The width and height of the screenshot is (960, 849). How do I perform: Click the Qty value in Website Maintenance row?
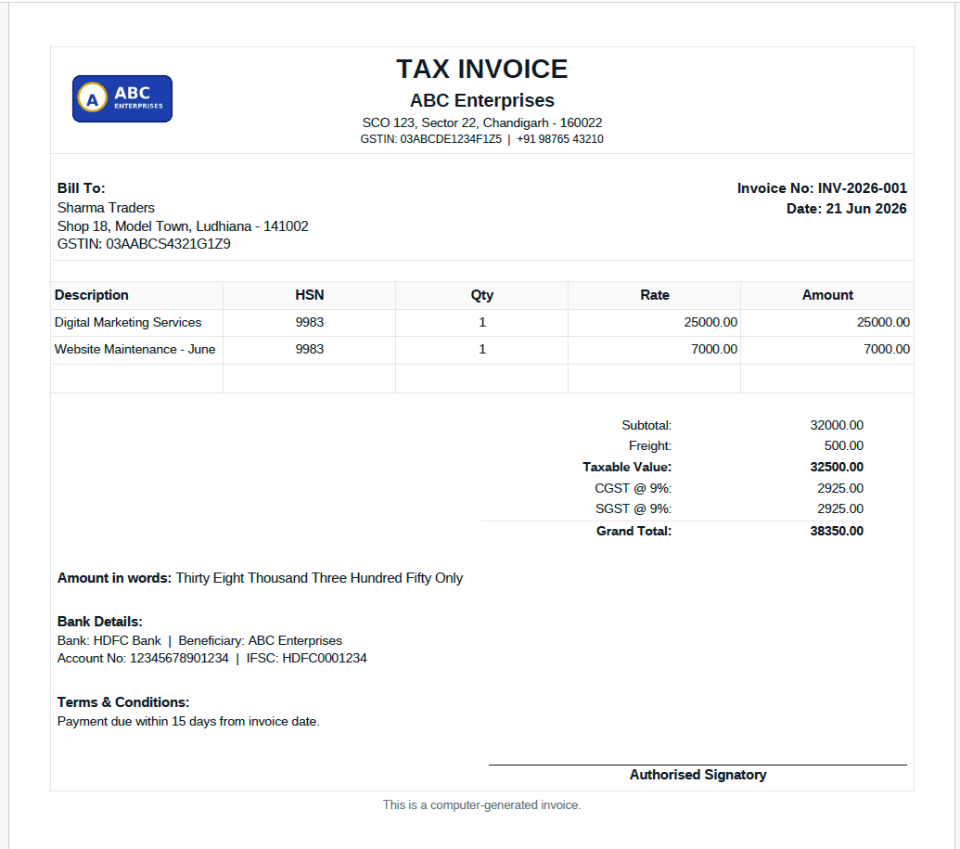coord(481,349)
